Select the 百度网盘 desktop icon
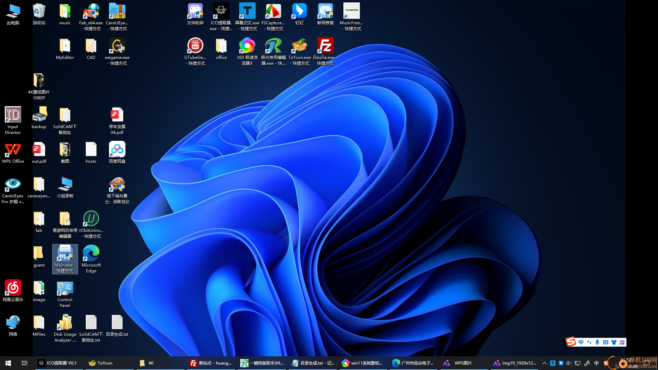Screen dimensions: 658x370 (x=117, y=153)
